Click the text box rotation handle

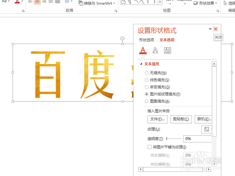pos(122,38)
